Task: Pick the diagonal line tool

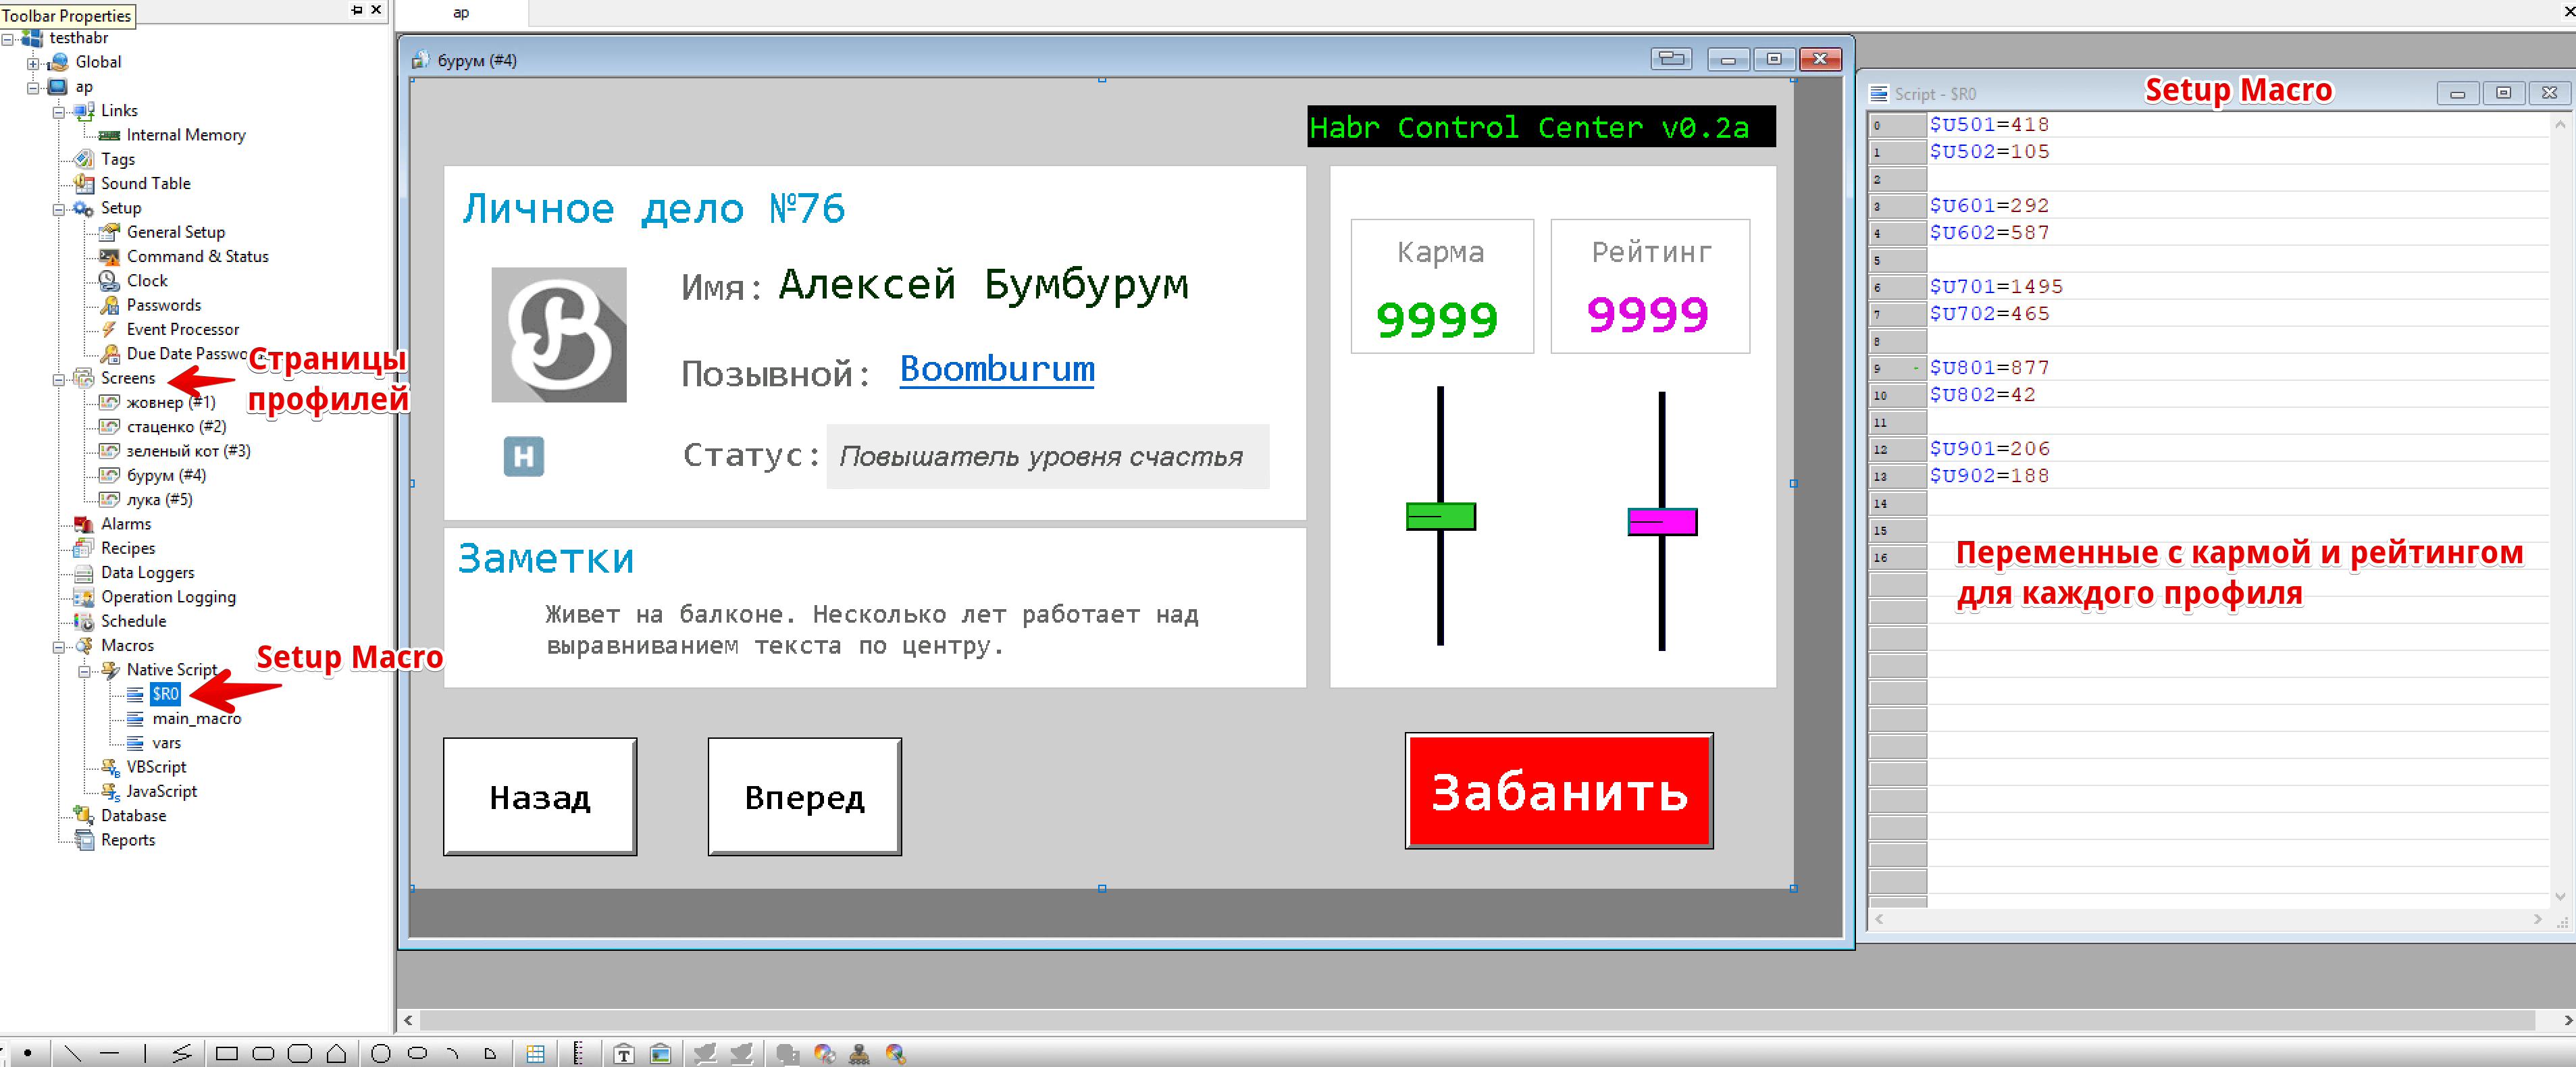Action: point(72,1053)
